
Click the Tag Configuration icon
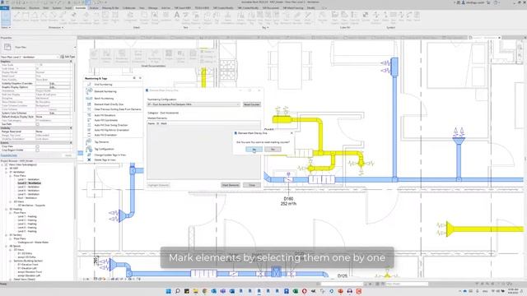(89, 149)
